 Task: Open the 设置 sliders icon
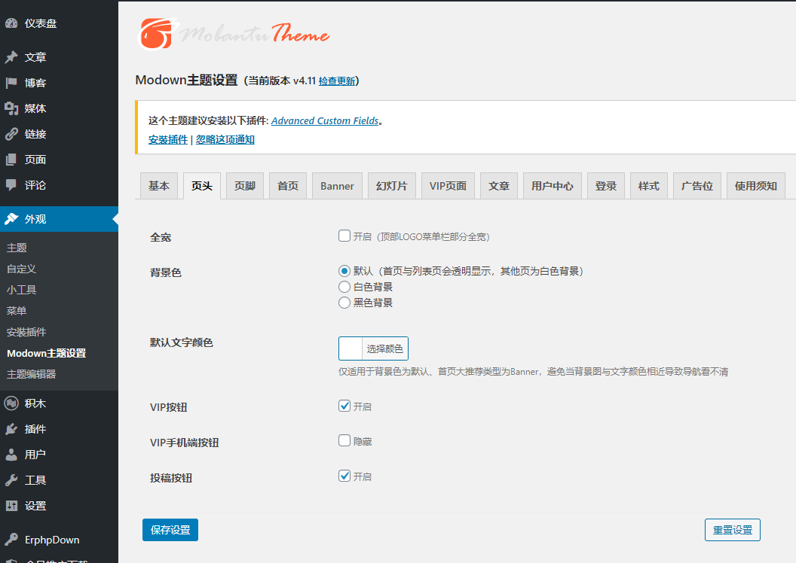coord(11,506)
